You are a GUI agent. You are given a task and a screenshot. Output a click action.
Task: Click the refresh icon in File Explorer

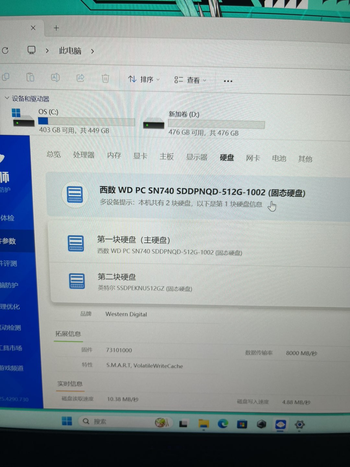(x=5, y=51)
